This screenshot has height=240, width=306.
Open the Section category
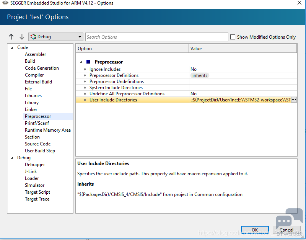point(32,137)
